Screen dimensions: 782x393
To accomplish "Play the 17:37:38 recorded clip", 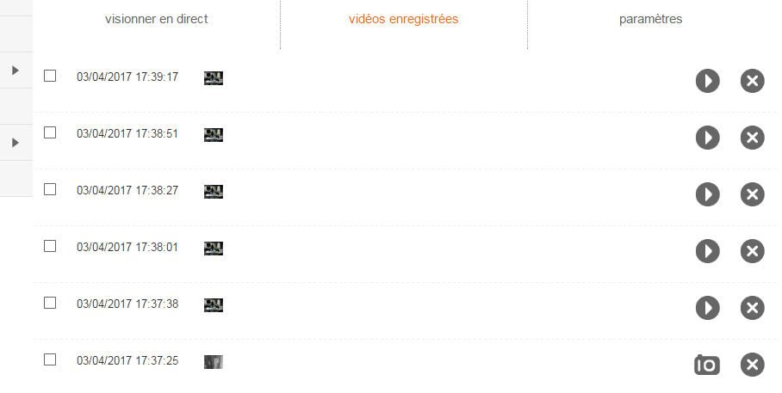I will pyautogui.click(x=707, y=308).
